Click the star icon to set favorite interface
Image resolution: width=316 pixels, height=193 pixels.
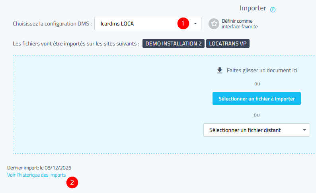coord(214,24)
